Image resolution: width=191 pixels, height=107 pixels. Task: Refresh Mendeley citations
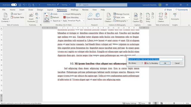coord(55,17)
